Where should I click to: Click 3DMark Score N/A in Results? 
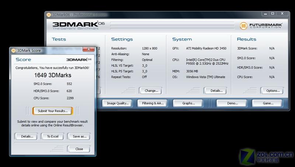[x=272, y=49]
